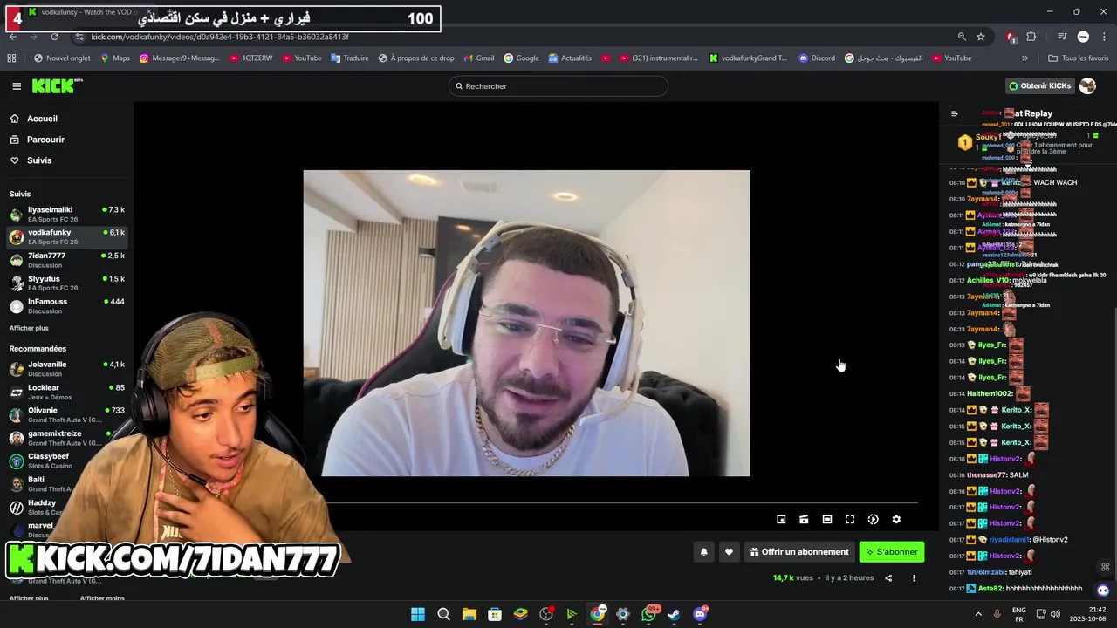Reload the page in Chrome
The height and width of the screenshot is (628, 1117).
coord(54,37)
